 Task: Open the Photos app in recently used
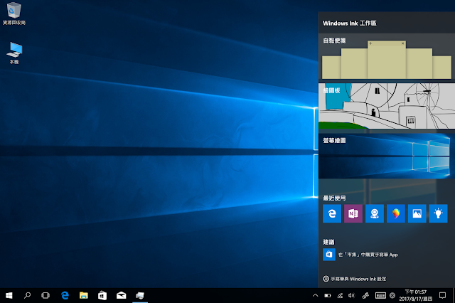click(x=417, y=213)
